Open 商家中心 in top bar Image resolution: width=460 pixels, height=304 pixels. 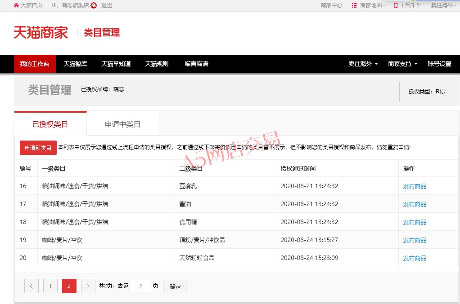(331, 5)
